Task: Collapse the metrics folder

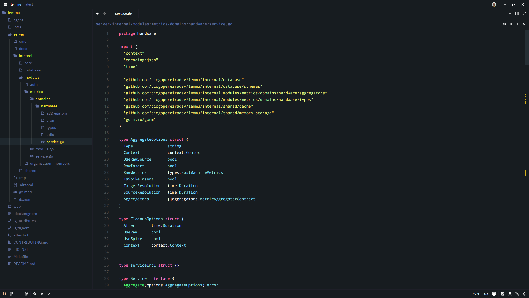Action: tap(46, 92)
